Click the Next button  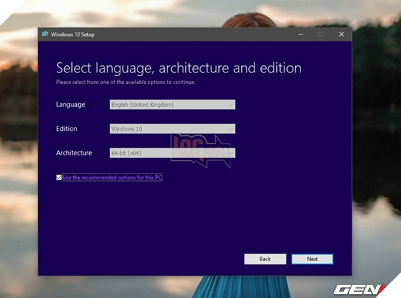tap(313, 259)
